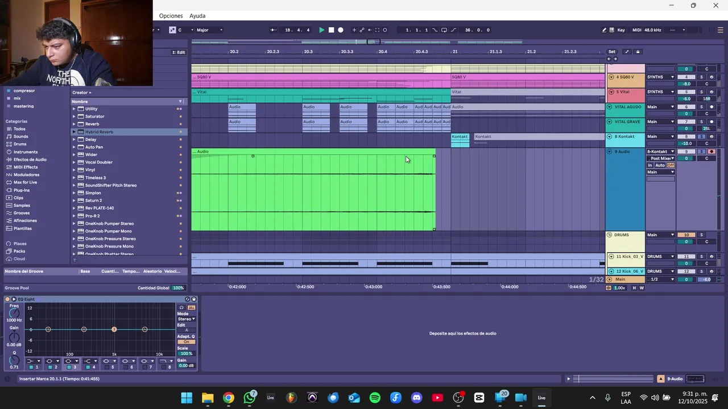
Task: Click the Stop transport button
Action: coord(332,30)
